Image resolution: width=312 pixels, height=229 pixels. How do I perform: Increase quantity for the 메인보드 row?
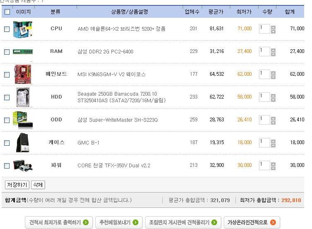pyautogui.click(x=273, y=73)
